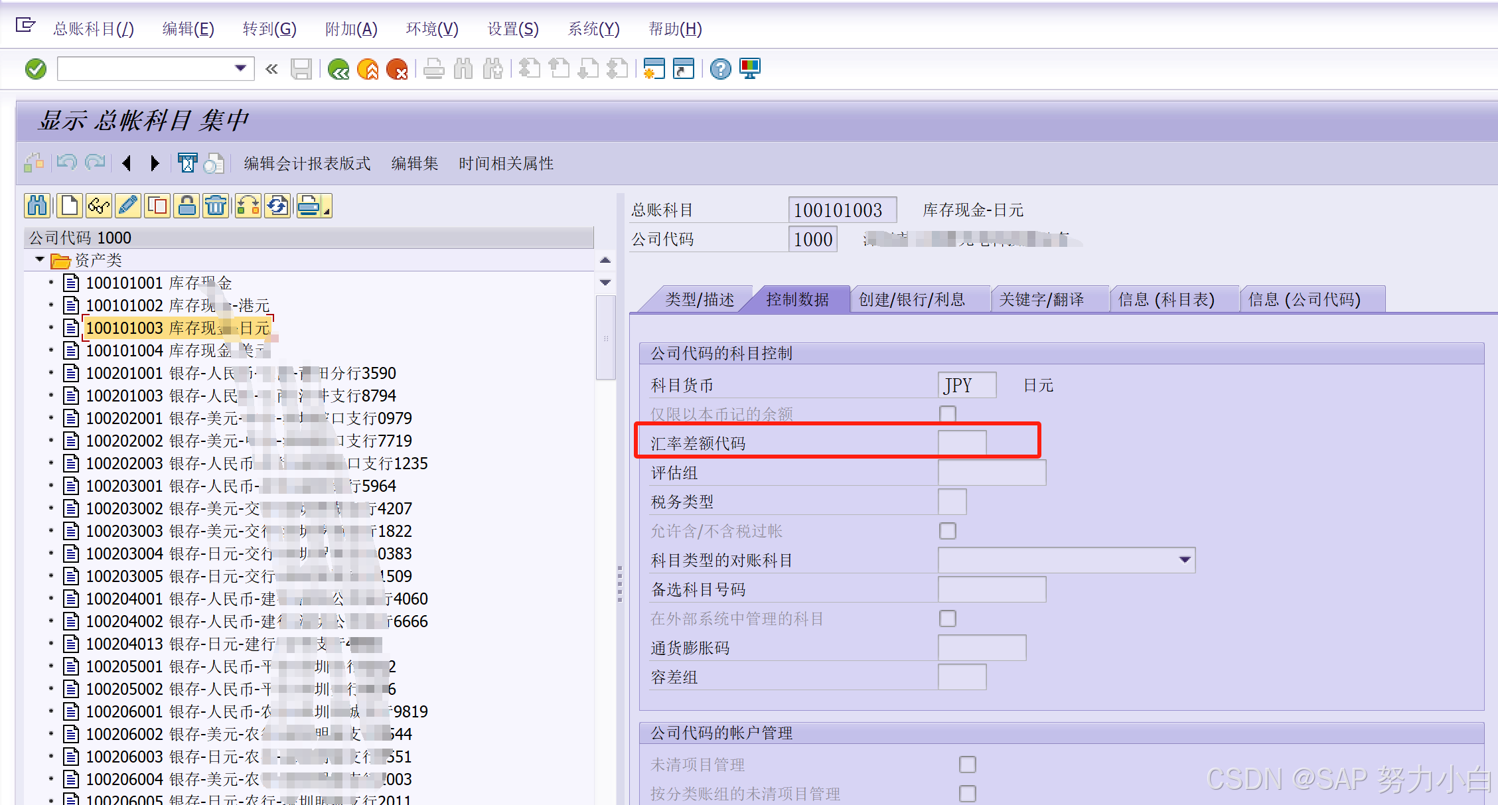Collapse the 资产类 folder node
The width and height of the screenshot is (1498, 805).
40,260
